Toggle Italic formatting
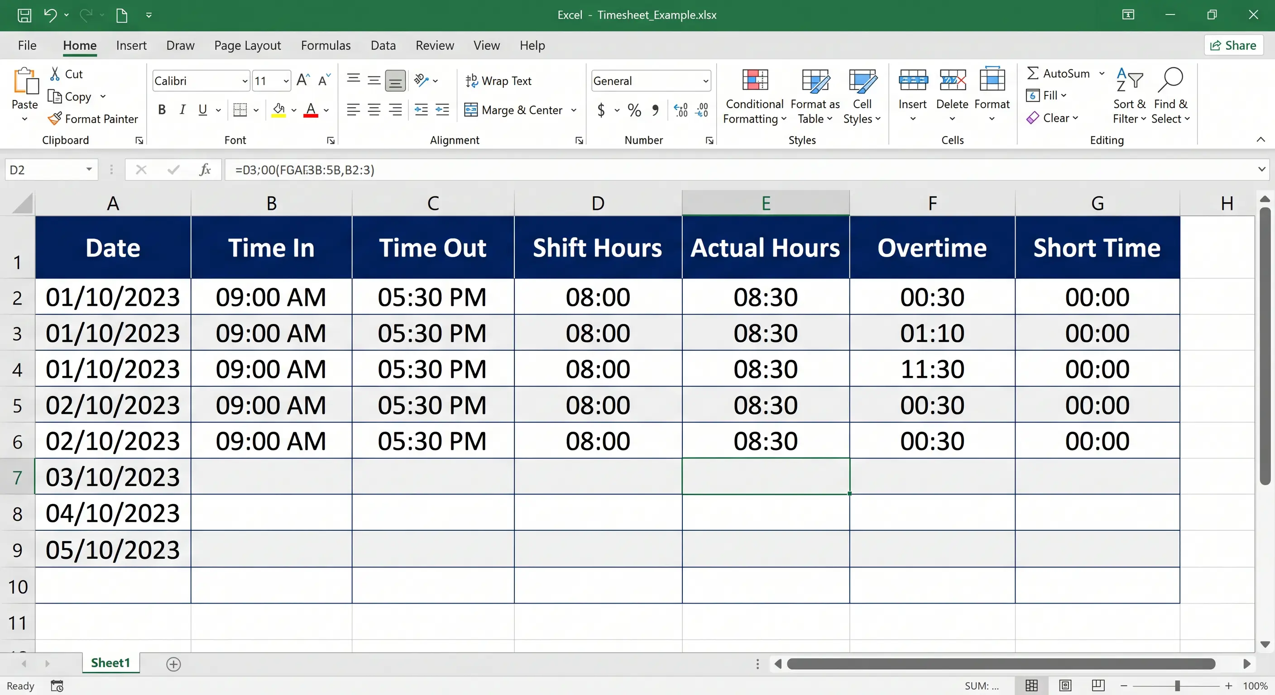This screenshot has height=695, width=1275. (182, 110)
